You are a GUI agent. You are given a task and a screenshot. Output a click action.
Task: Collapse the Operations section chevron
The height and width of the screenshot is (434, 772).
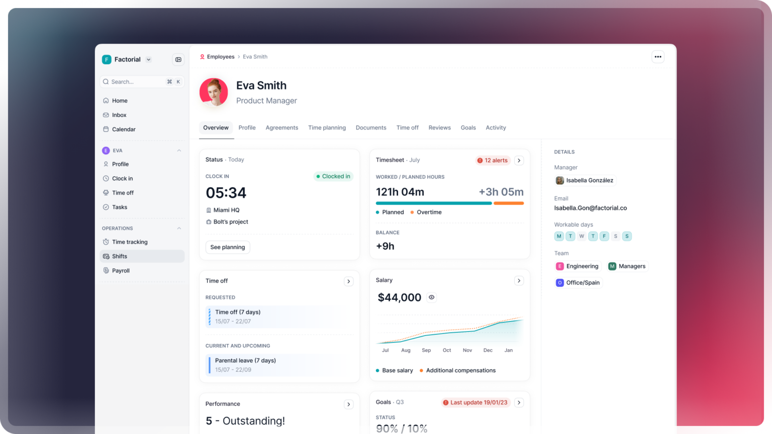click(179, 228)
